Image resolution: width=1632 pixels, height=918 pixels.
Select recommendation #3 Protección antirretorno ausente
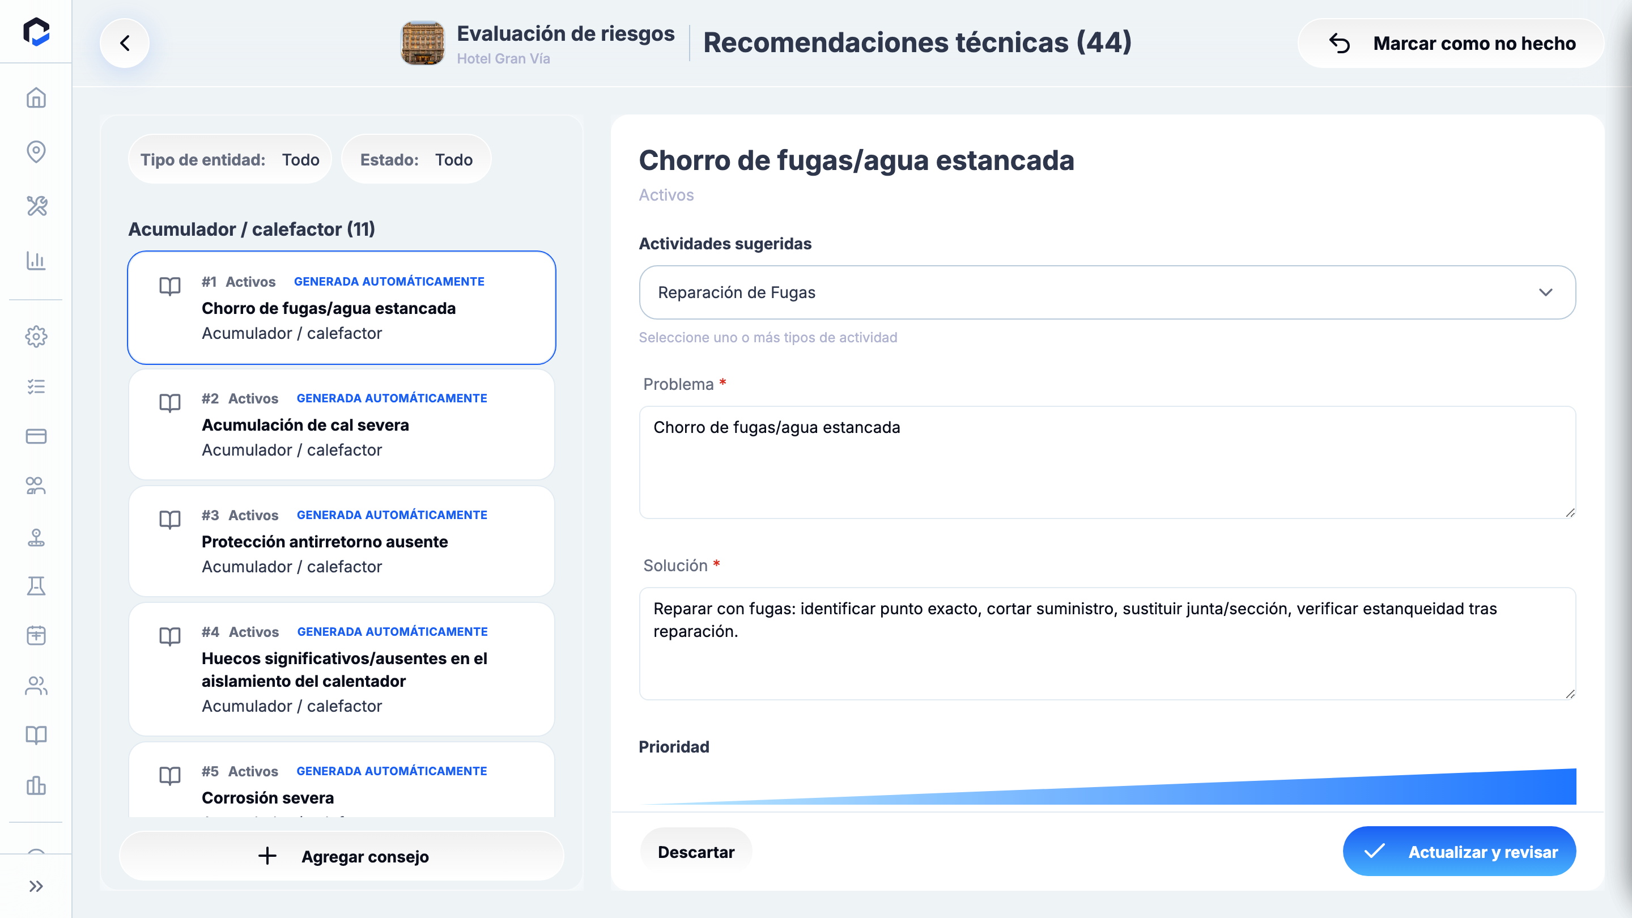click(x=342, y=541)
